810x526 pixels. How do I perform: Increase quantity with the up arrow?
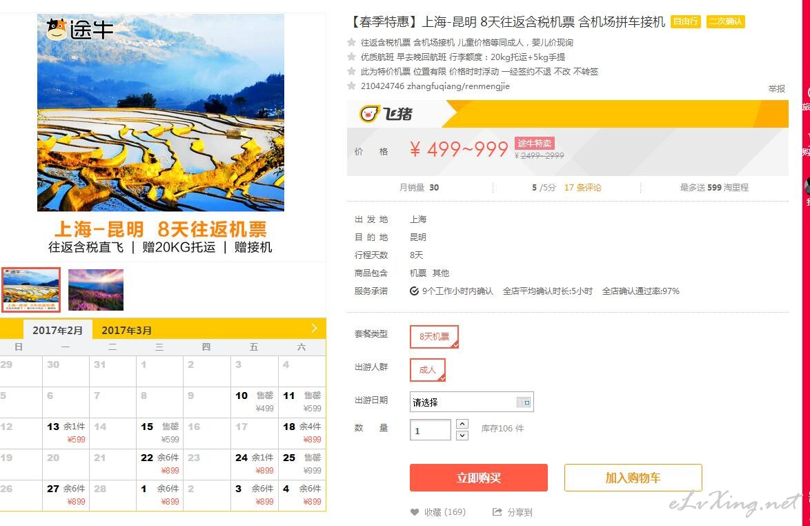click(x=462, y=424)
